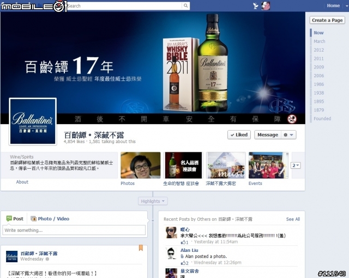Image resolution: width=349 pixels, height=278 pixels.
Task: Jump to March in timeline
Action: (x=320, y=41)
